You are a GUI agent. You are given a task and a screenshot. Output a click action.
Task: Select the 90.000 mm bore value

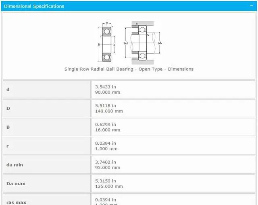click(x=108, y=92)
